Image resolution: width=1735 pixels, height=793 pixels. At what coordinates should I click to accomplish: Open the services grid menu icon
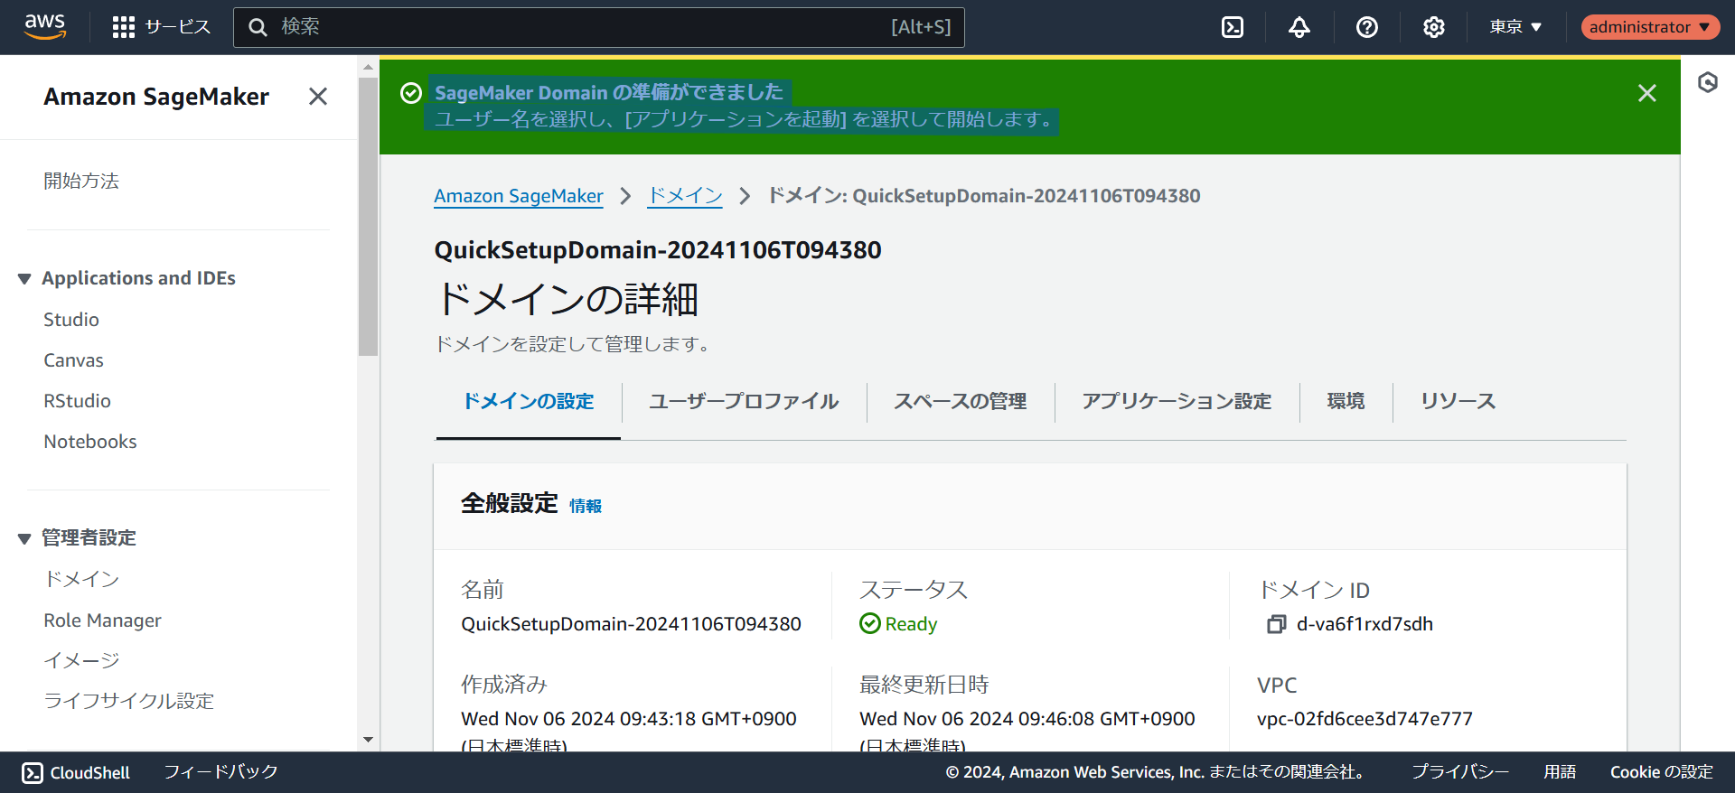pos(124,27)
